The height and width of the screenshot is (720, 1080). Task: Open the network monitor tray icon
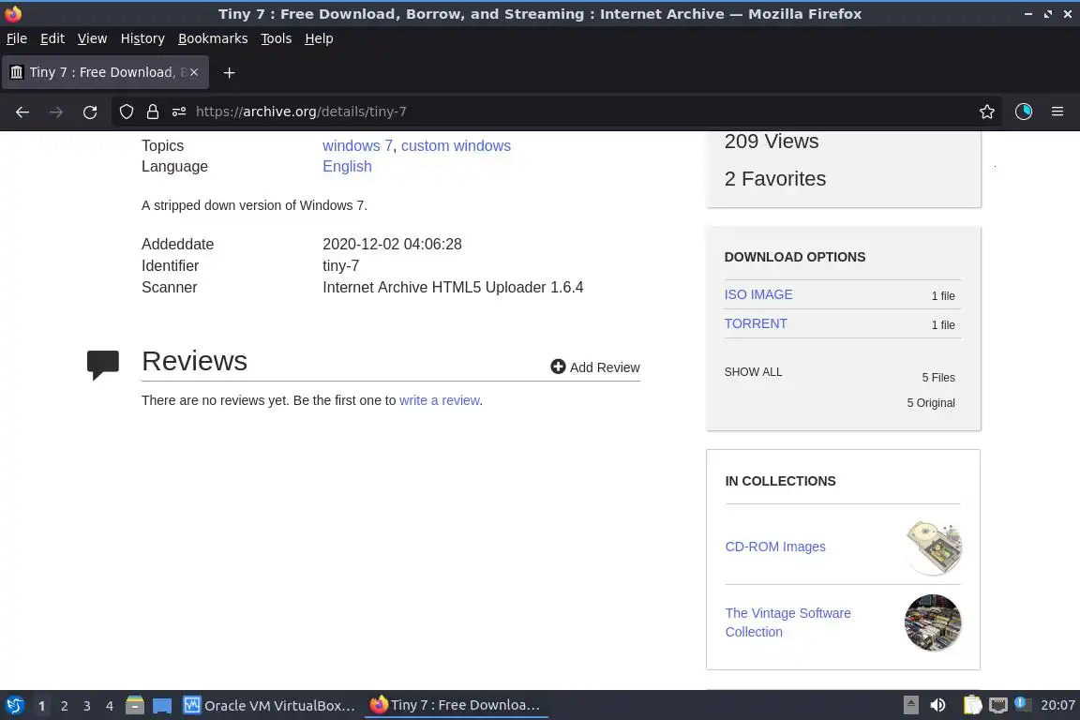pos(998,706)
